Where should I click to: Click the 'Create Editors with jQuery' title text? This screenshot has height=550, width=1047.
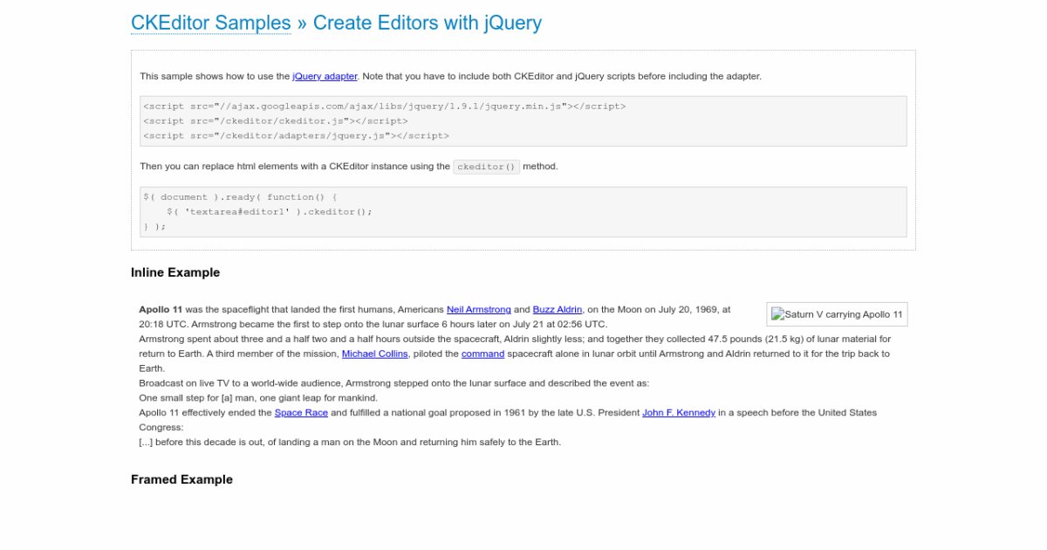[427, 23]
